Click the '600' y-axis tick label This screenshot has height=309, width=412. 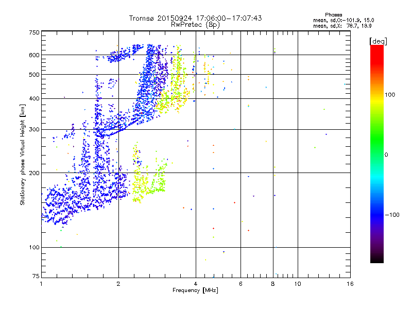(34, 55)
